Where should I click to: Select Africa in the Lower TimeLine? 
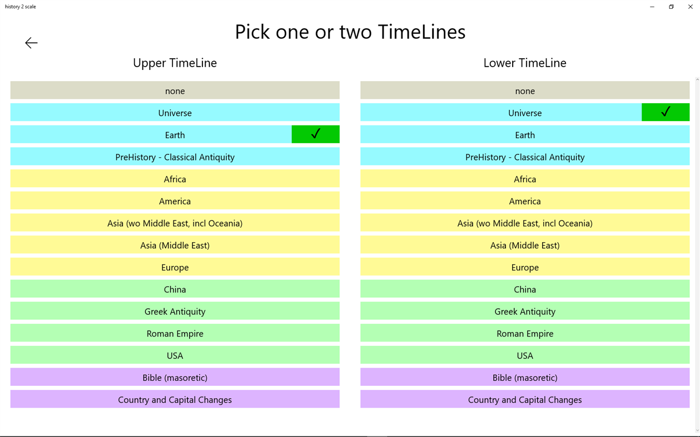(x=524, y=179)
